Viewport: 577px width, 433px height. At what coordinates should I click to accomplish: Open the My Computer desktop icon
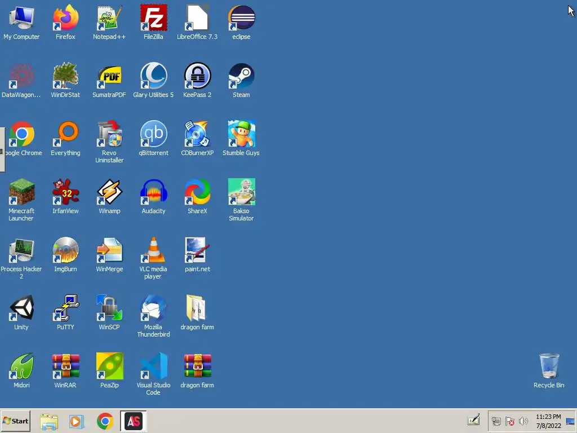(x=21, y=17)
